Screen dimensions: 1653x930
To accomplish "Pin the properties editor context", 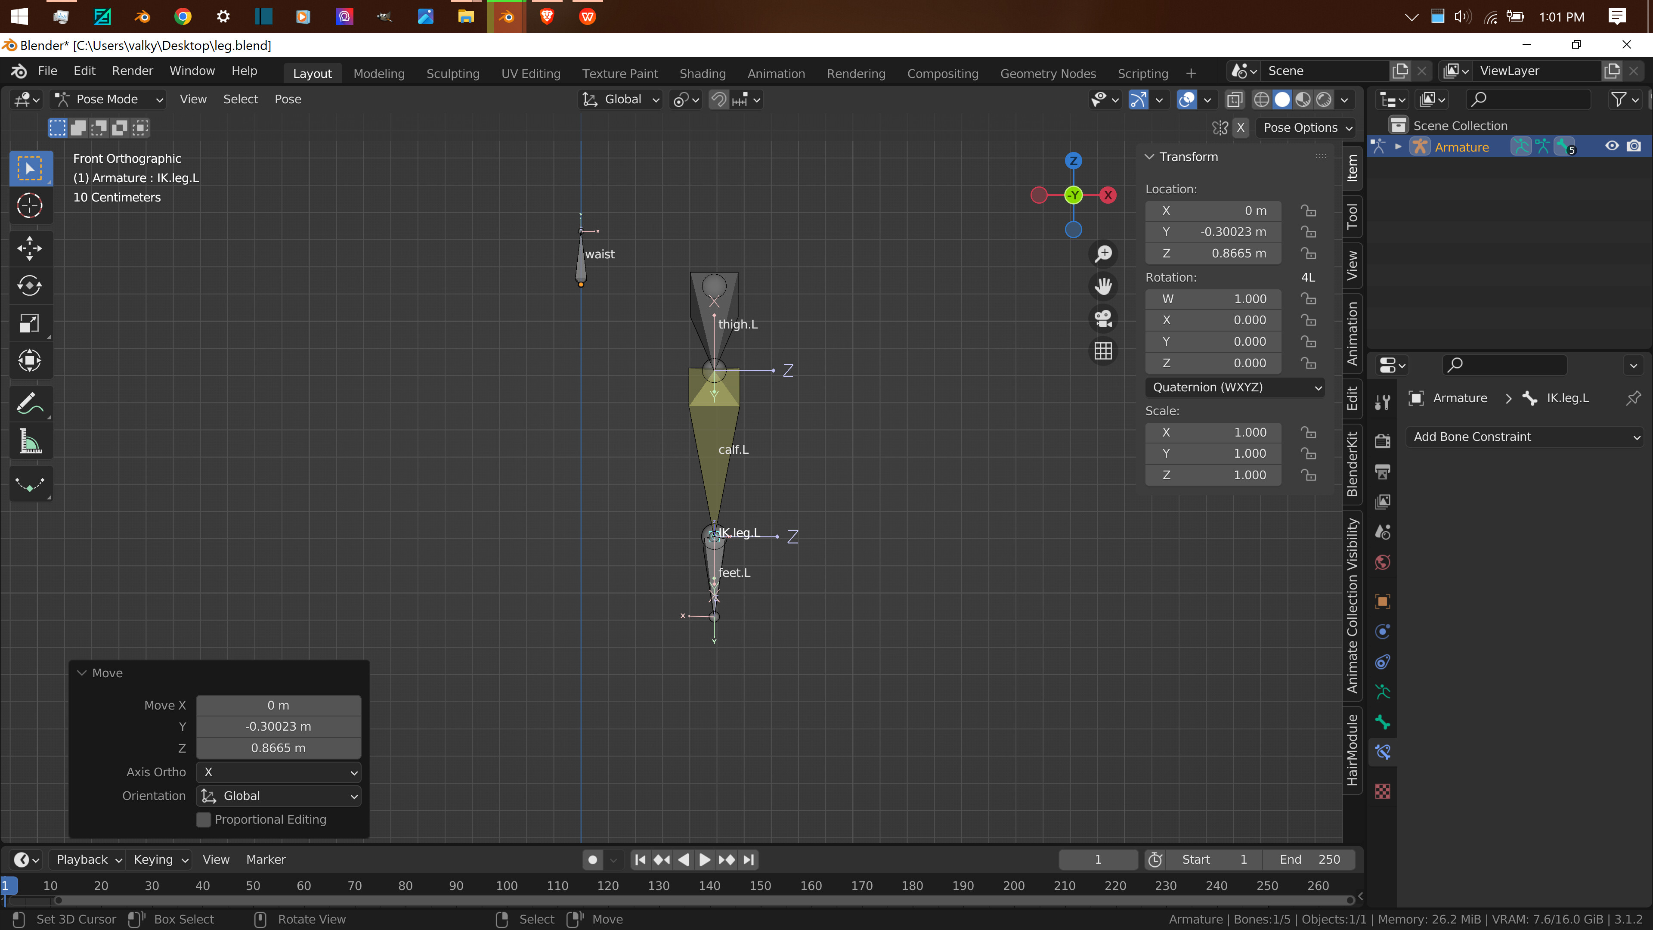I will click(x=1633, y=398).
